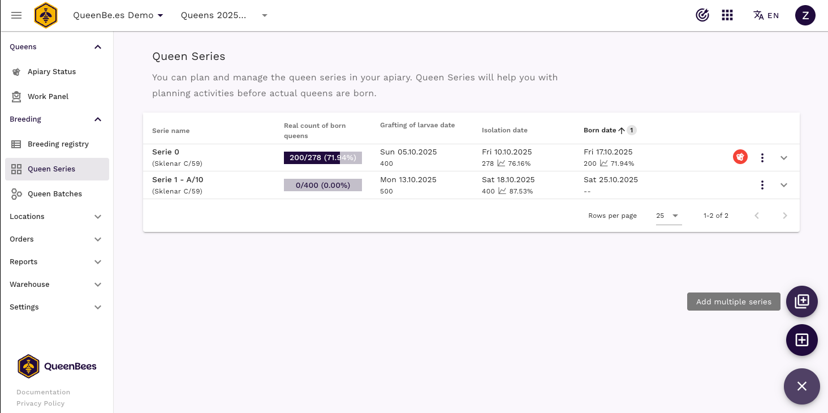This screenshot has width=828, height=413.
Task: Open the QueenBe.es Demo dropdown
Action: 118,15
